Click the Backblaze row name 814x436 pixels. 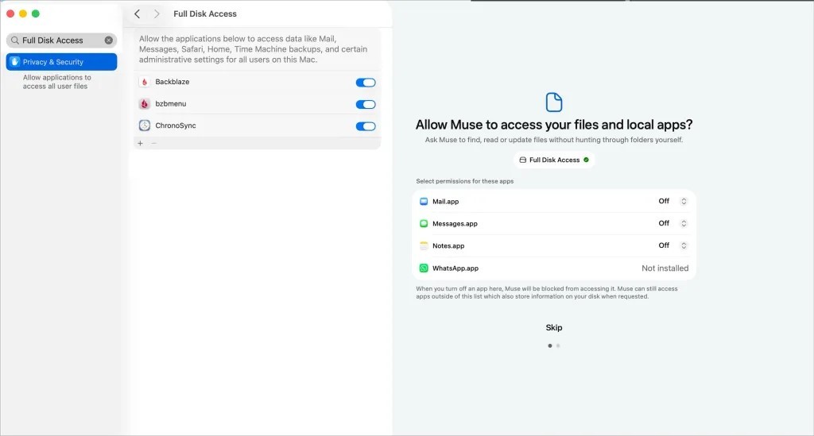coord(172,82)
